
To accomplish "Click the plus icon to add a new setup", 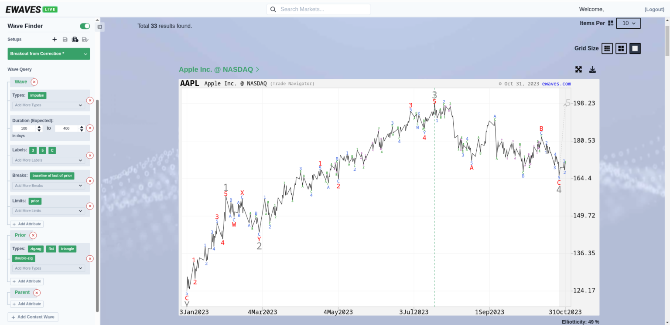I will coord(55,39).
